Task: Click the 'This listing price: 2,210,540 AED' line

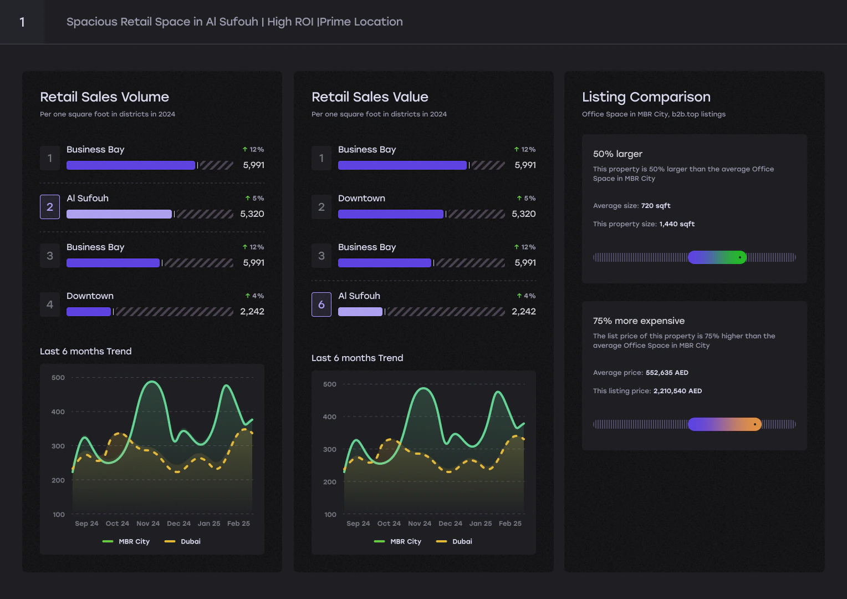Action: coord(647,391)
